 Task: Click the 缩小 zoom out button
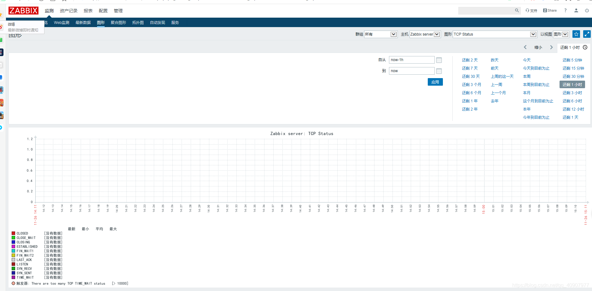coord(538,48)
